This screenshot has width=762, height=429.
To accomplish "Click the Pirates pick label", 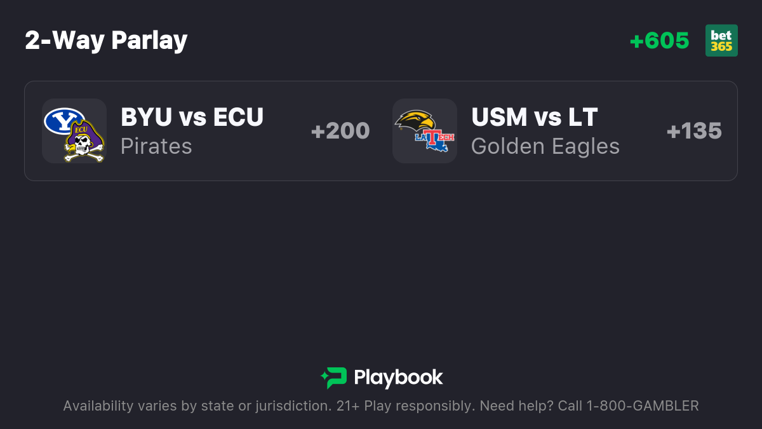I will (x=156, y=146).
